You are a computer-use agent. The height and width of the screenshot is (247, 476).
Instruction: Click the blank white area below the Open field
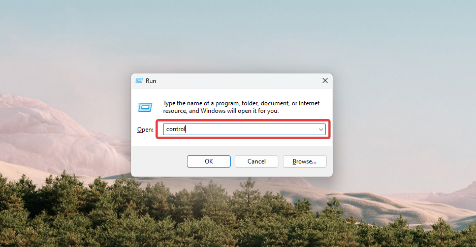232,142
